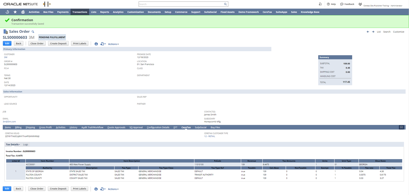The image size is (409, 195).
Task: Click the Oracle NetSuite logo
Action: [20, 4]
